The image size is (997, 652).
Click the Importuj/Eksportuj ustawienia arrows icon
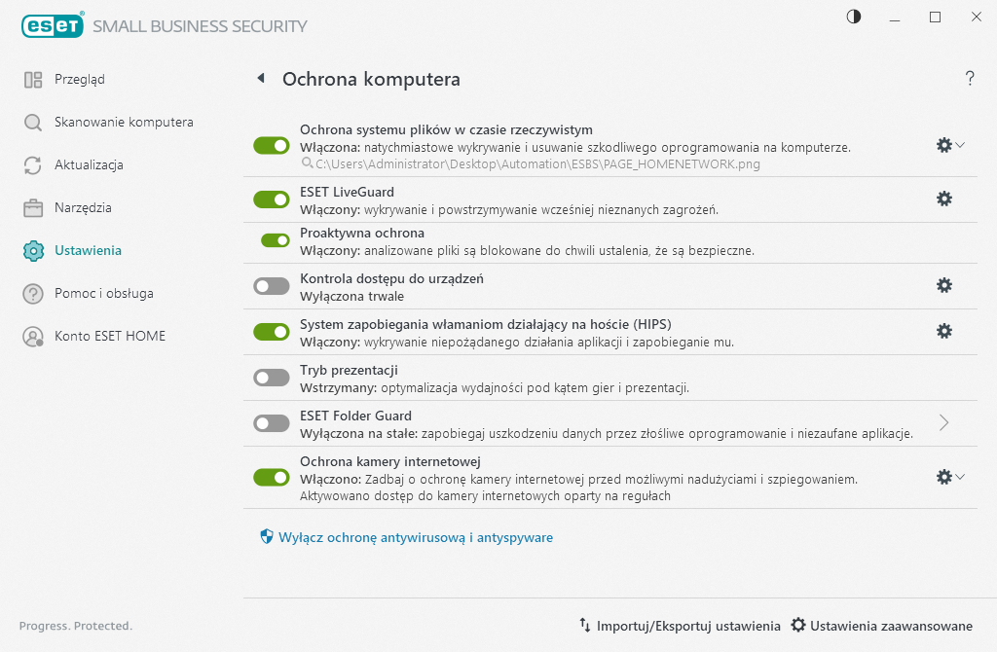pyautogui.click(x=585, y=626)
